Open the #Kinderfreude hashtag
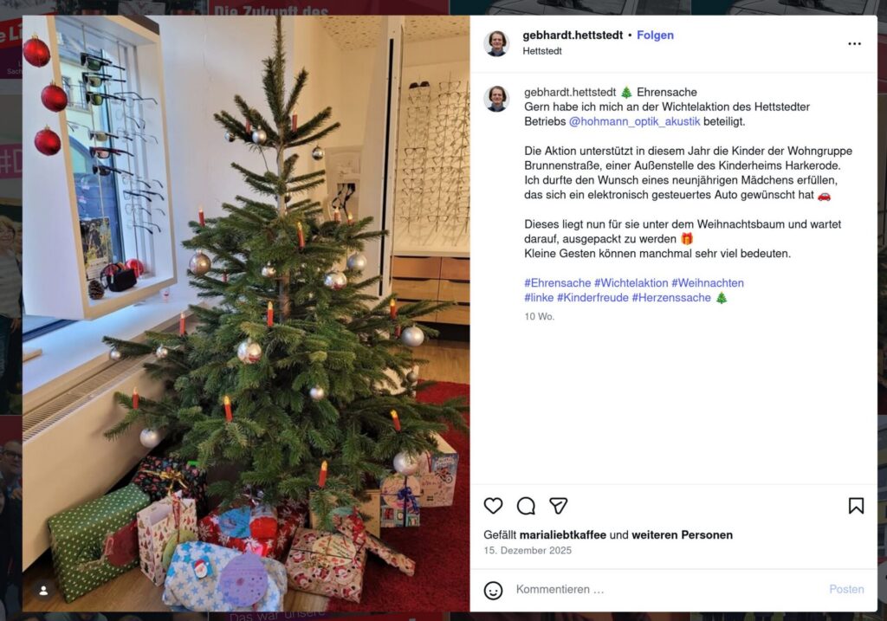Image resolution: width=887 pixels, height=621 pixels. coord(592,297)
